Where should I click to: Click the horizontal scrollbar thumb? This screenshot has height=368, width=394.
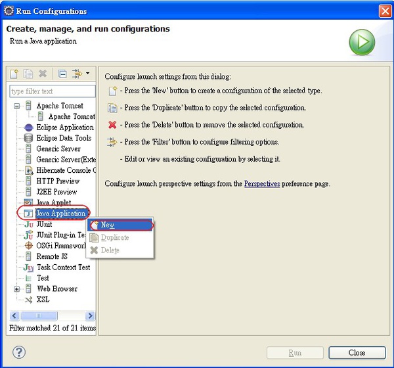click(x=39, y=315)
